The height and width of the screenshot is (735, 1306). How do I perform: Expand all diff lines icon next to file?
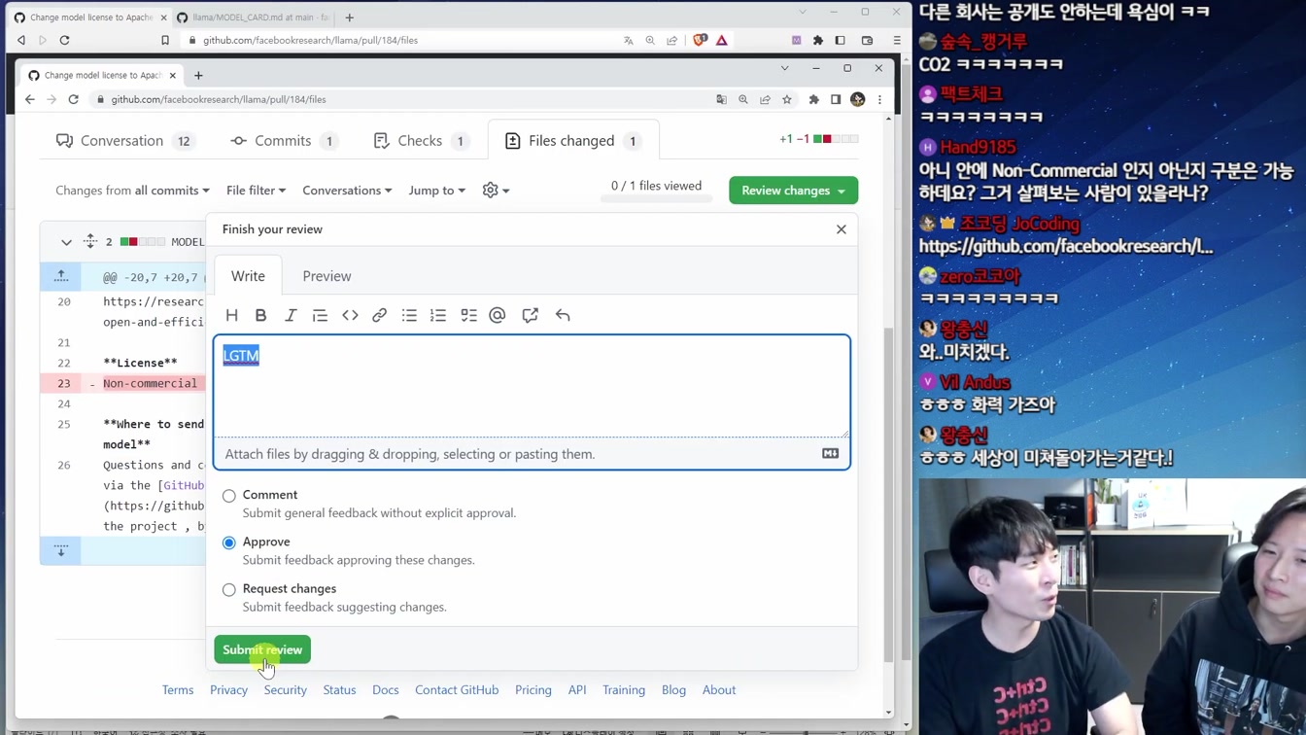click(x=90, y=241)
